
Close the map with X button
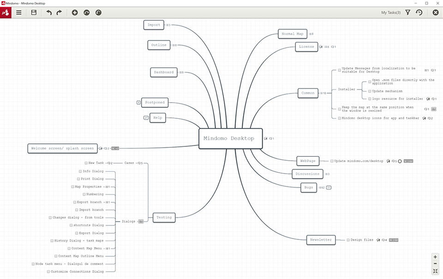pyautogui.click(x=435, y=12)
